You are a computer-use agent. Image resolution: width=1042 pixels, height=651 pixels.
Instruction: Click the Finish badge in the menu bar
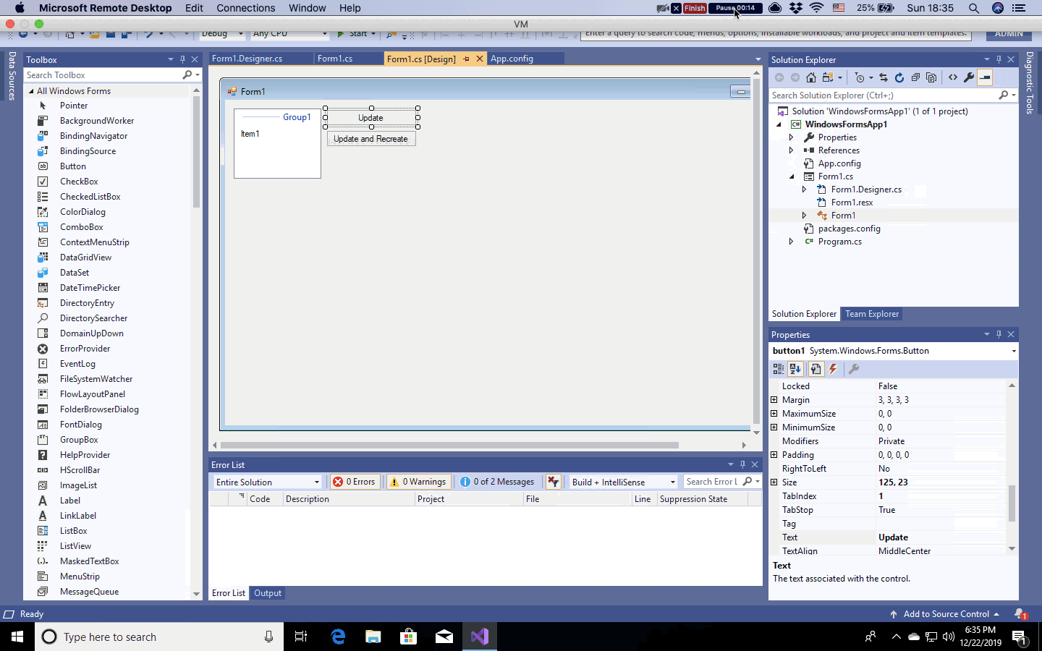pyautogui.click(x=694, y=8)
